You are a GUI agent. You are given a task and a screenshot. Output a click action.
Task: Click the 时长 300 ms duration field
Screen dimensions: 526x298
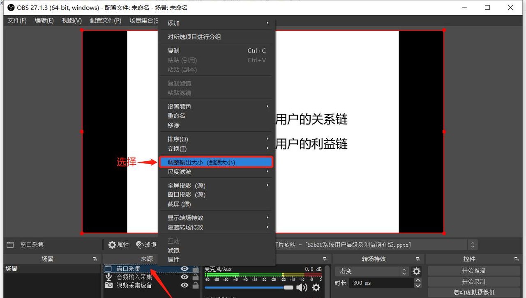[x=381, y=283]
